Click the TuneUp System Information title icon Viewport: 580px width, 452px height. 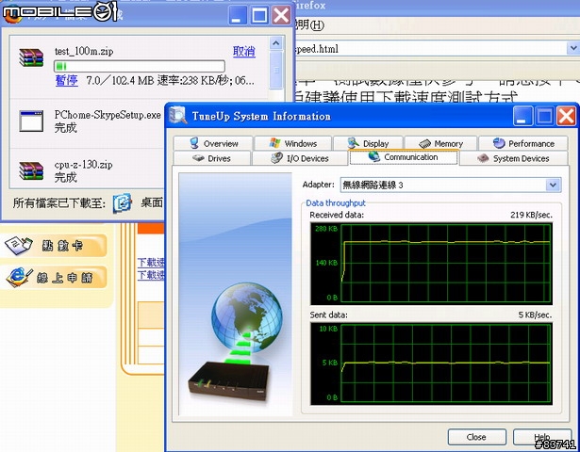pyautogui.click(x=177, y=115)
